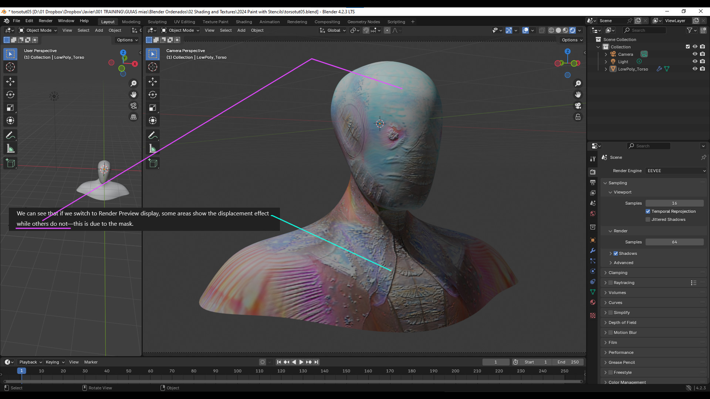Viewport: 710px width, 399px height.
Task: Open the Modifiers properties tab (wrench icon)
Action: coord(593,250)
